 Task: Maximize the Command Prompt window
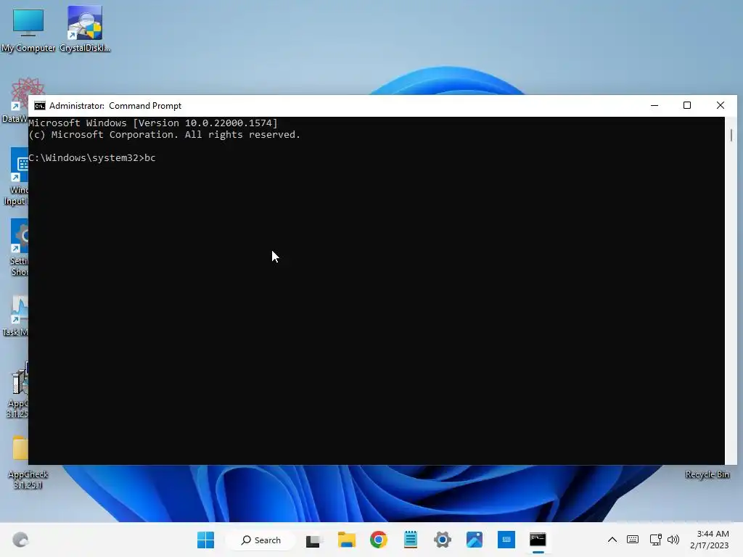coord(687,106)
